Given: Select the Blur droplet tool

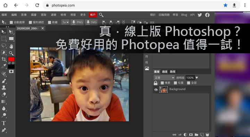Looking at the screenshot, I should pos(4,108).
